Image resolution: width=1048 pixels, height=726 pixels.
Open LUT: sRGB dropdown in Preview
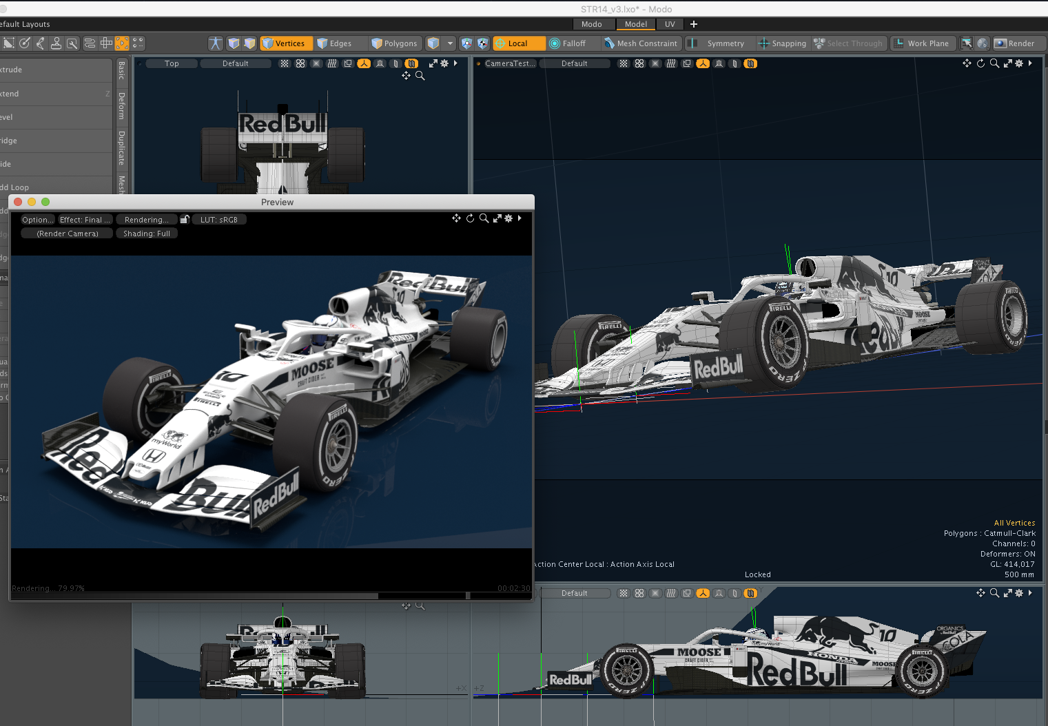pos(219,220)
